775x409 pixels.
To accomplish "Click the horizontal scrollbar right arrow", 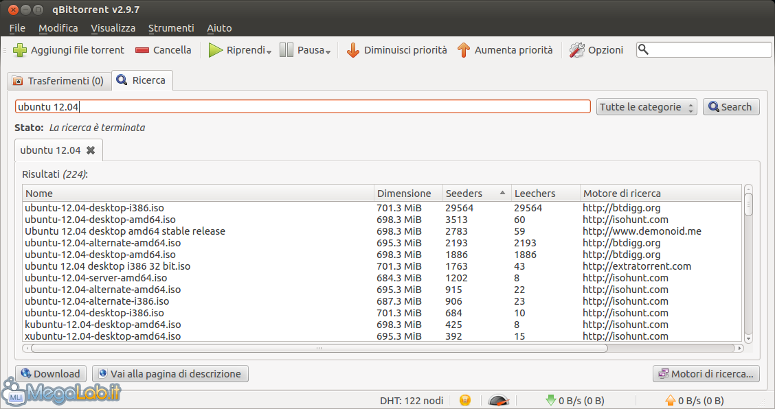I will tap(739, 348).
